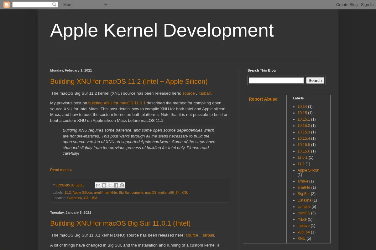Select Apple Silicon label in sidebar
The height and width of the screenshot is (250, 376).
click(x=308, y=170)
